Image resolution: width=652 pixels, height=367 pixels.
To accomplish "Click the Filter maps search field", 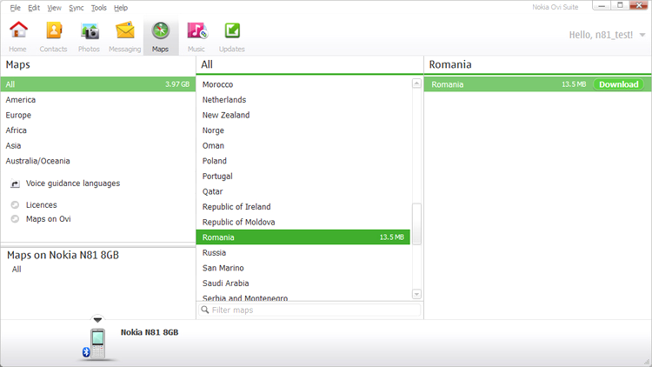I will click(x=309, y=310).
